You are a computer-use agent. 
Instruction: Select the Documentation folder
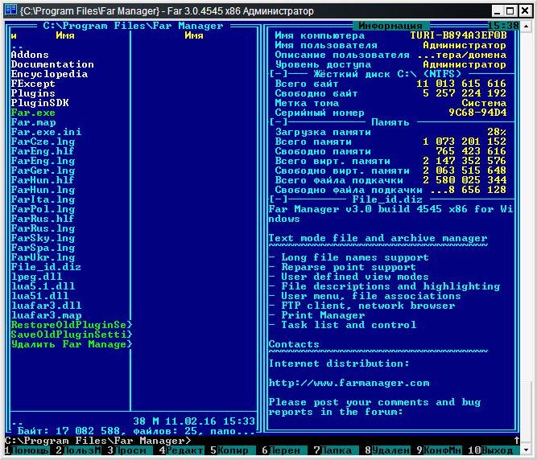click(52, 64)
